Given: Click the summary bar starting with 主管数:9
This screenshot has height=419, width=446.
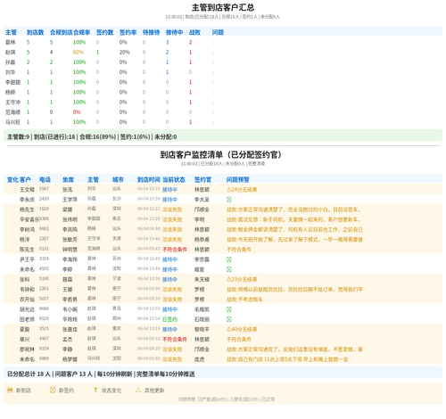Looking at the screenshot, I should click(223, 136).
